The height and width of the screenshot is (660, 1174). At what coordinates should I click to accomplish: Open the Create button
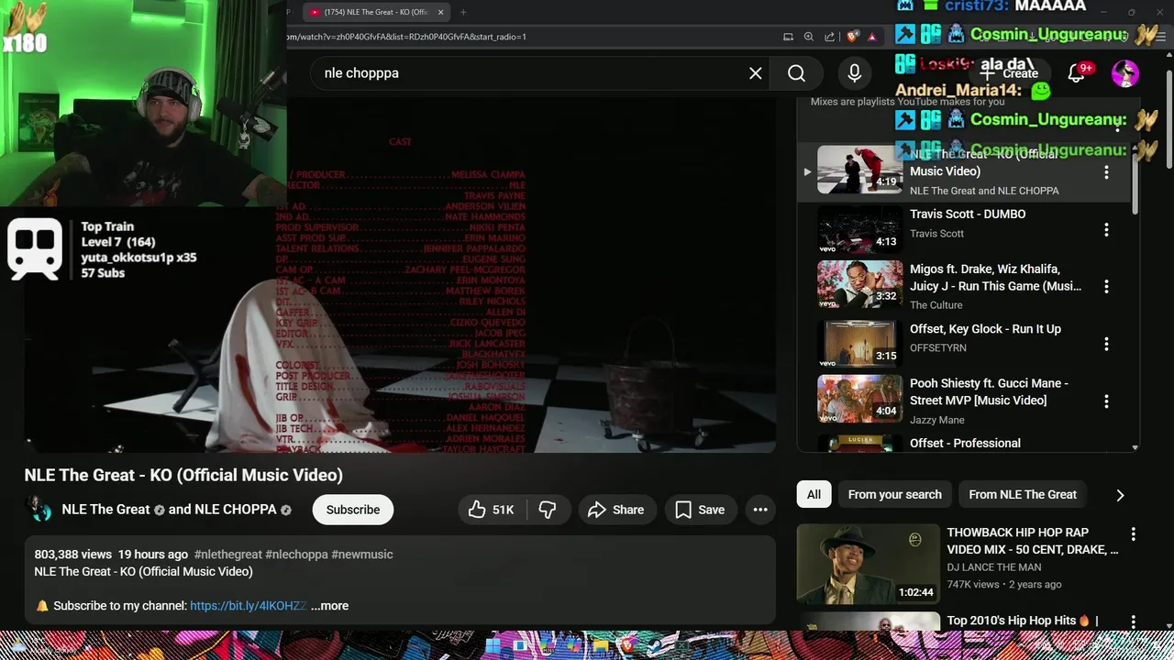1011,73
